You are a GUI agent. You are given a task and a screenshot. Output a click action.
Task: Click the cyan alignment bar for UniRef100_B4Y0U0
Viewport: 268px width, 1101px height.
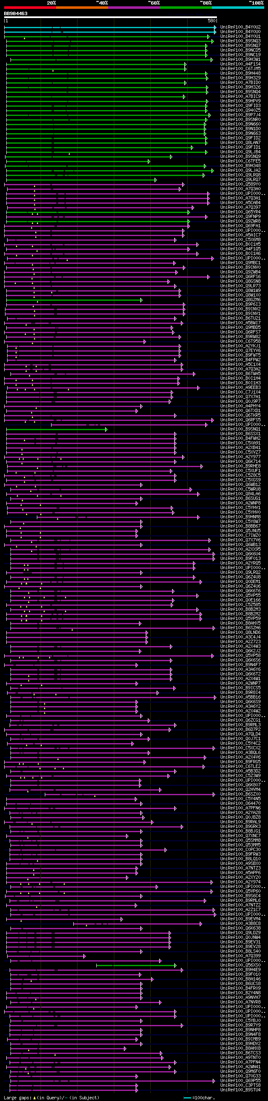[111, 32]
